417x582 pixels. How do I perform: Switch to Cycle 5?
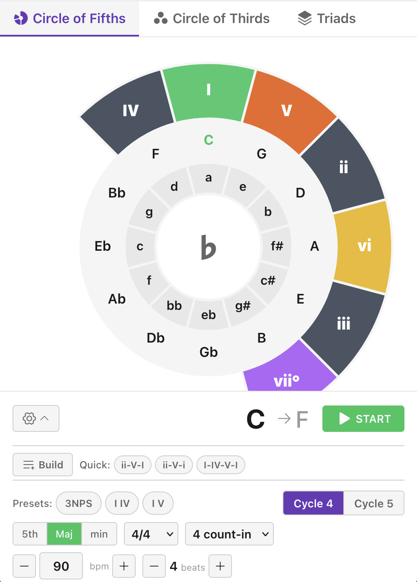click(x=373, y=503)
